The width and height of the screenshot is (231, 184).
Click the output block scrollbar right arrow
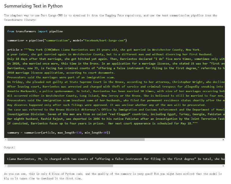223,166
